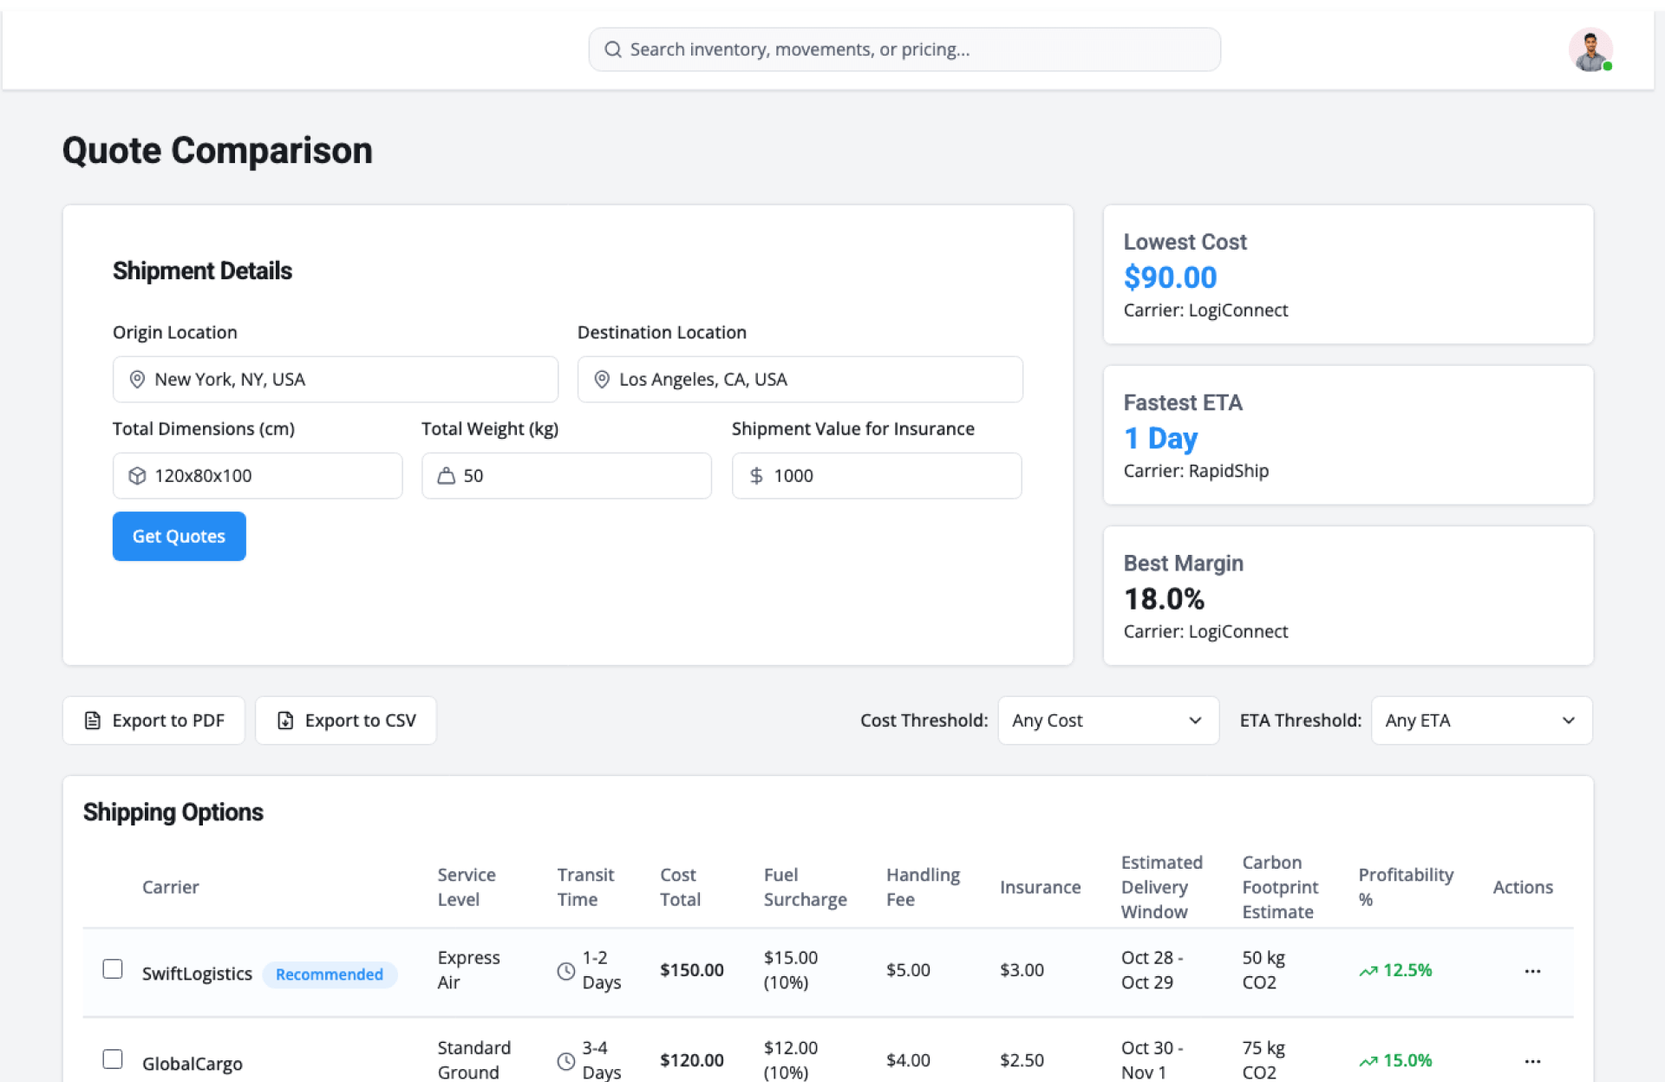Expand the ETA Threshold dropdown

(1480, 720)
